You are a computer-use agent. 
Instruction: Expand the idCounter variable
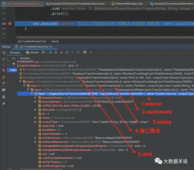35,110
